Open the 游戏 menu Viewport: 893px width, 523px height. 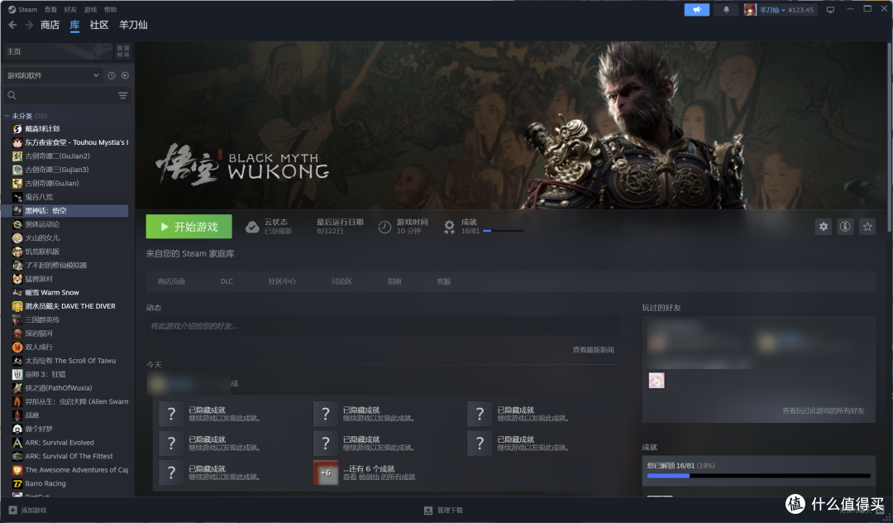pyautogui.click(x=91, y=9)
